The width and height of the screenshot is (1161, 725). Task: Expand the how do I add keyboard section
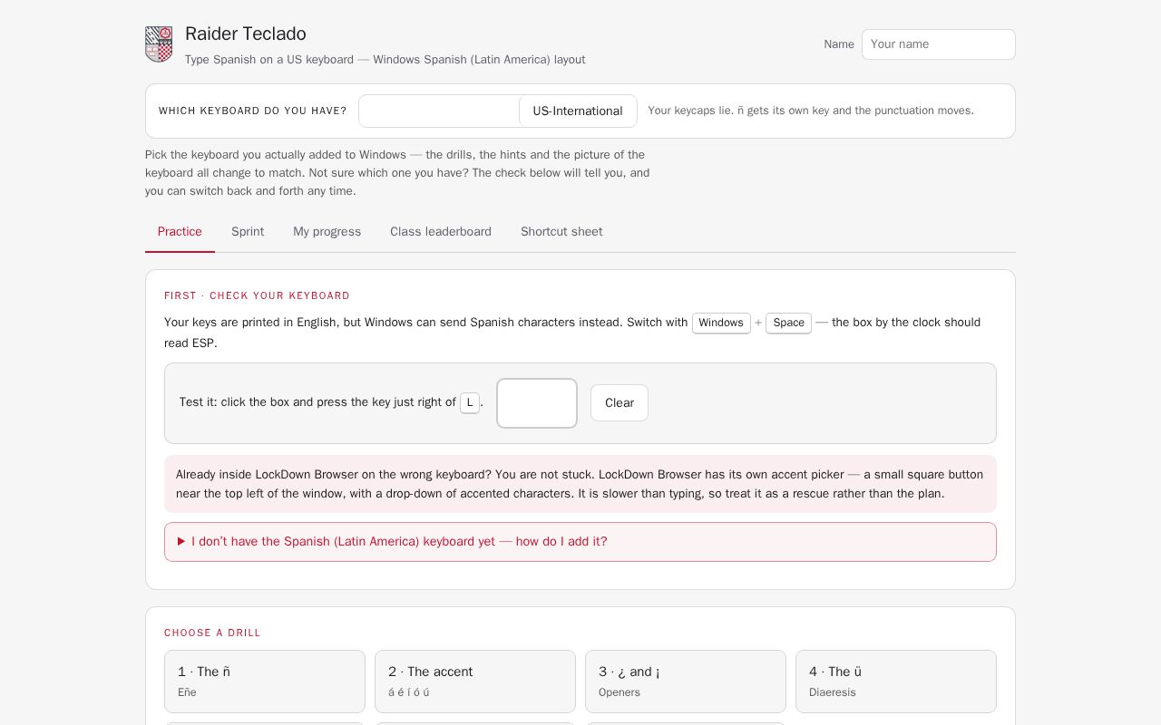click(x=580, y=542)
